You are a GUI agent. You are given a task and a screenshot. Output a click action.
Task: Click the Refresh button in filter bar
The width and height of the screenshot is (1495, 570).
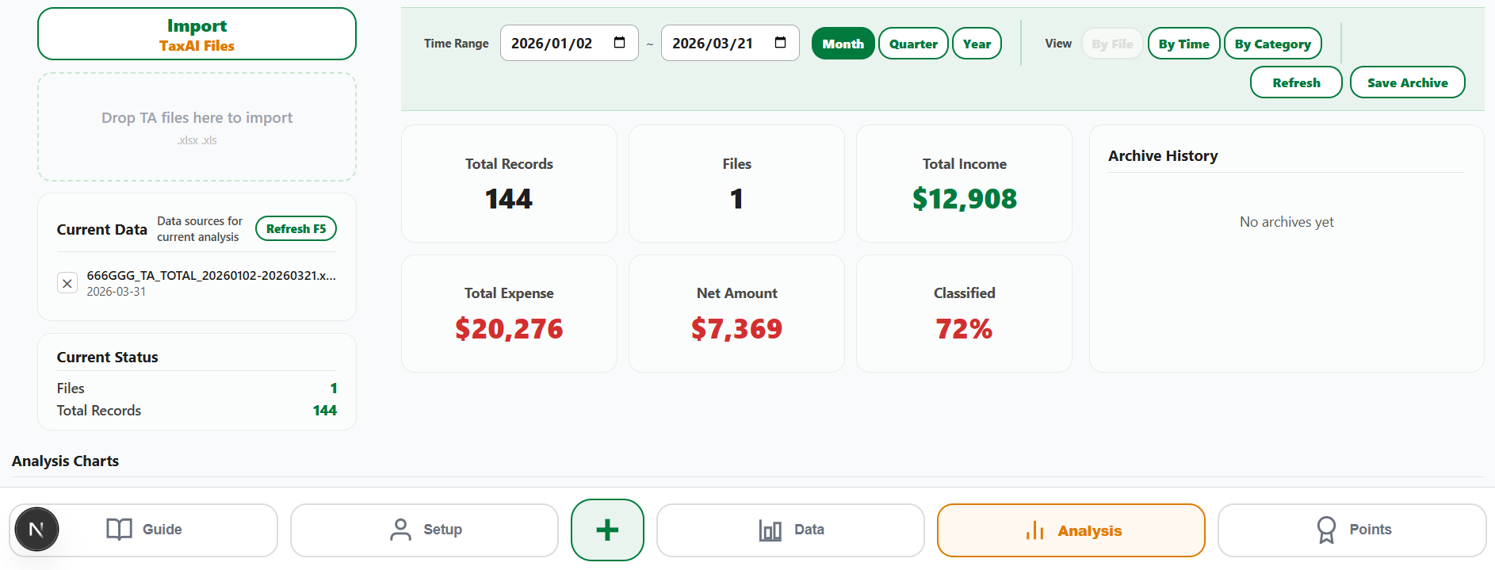(x=1296, y=82)
